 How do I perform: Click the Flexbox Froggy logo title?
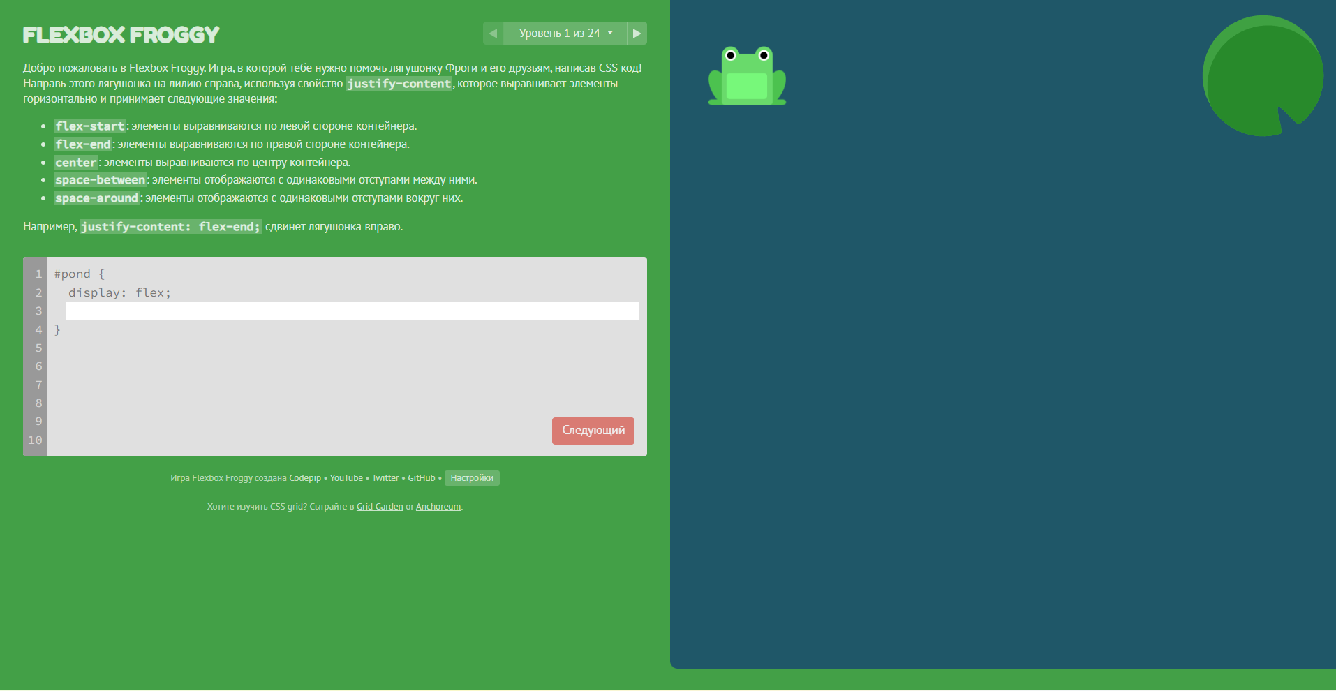click(x=121, y=34)
